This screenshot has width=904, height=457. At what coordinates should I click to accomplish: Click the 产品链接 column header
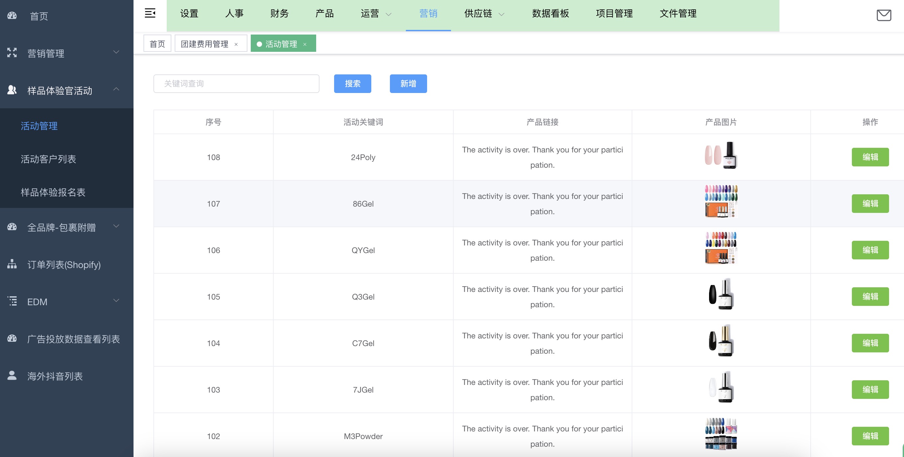click(x=543, y=122)
